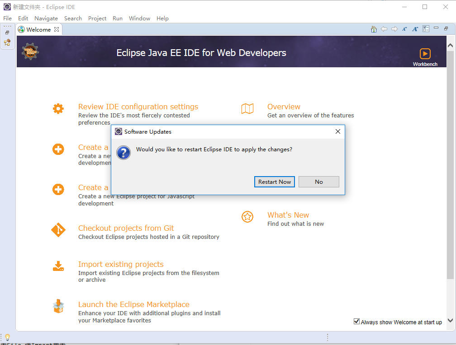Viewport: 456px width, 345px height.
Task: Click the restart question text in the dialog
Action: pos(214,149)
